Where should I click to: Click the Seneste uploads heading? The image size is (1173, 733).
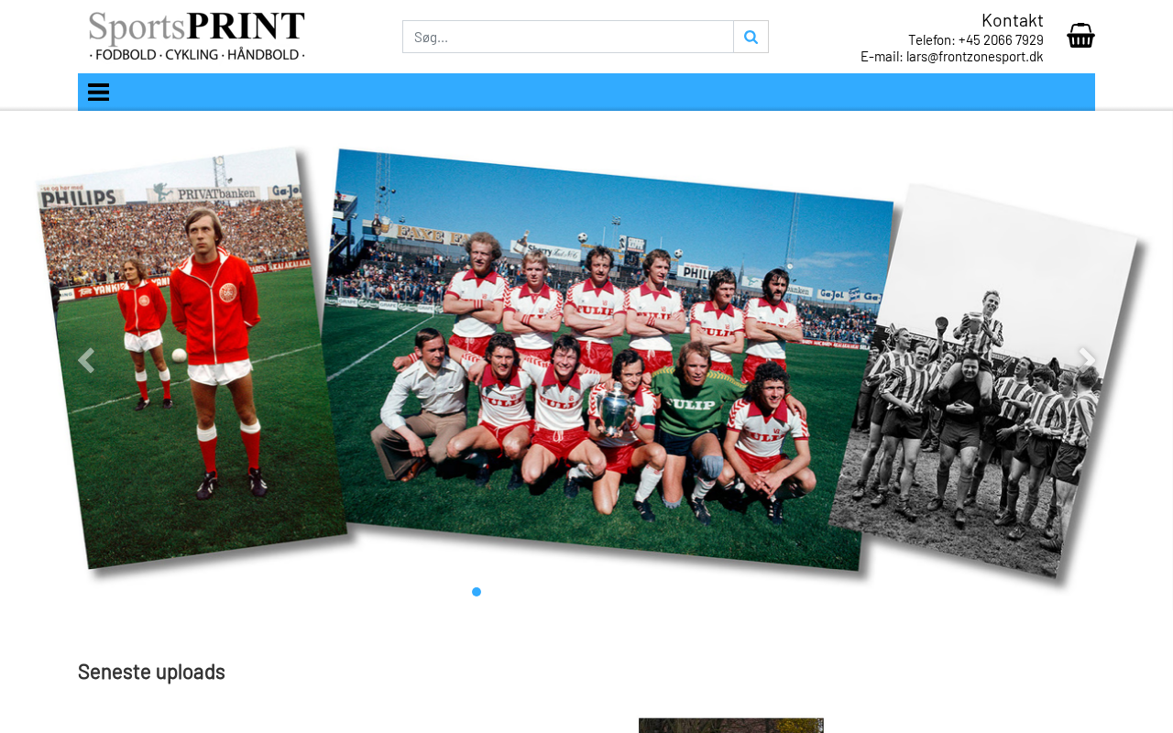(x=151, y=672)
